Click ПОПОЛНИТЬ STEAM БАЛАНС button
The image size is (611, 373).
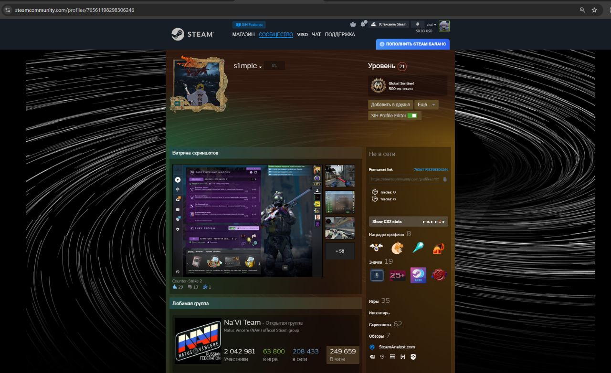[x=413, y=44]
